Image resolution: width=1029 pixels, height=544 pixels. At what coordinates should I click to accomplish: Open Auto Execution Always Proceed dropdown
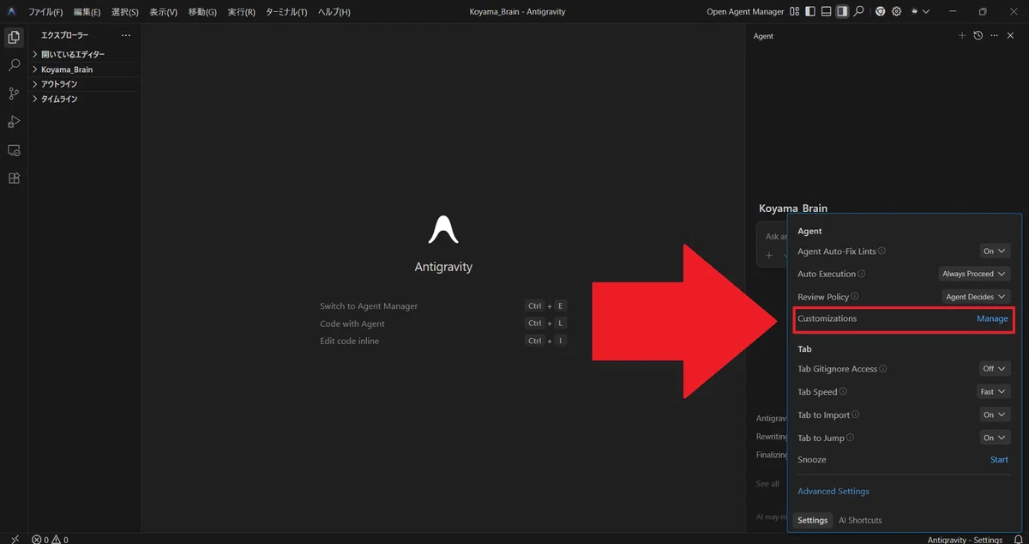tap(975, 274)
